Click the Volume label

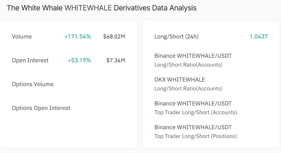tap(22, 37)
